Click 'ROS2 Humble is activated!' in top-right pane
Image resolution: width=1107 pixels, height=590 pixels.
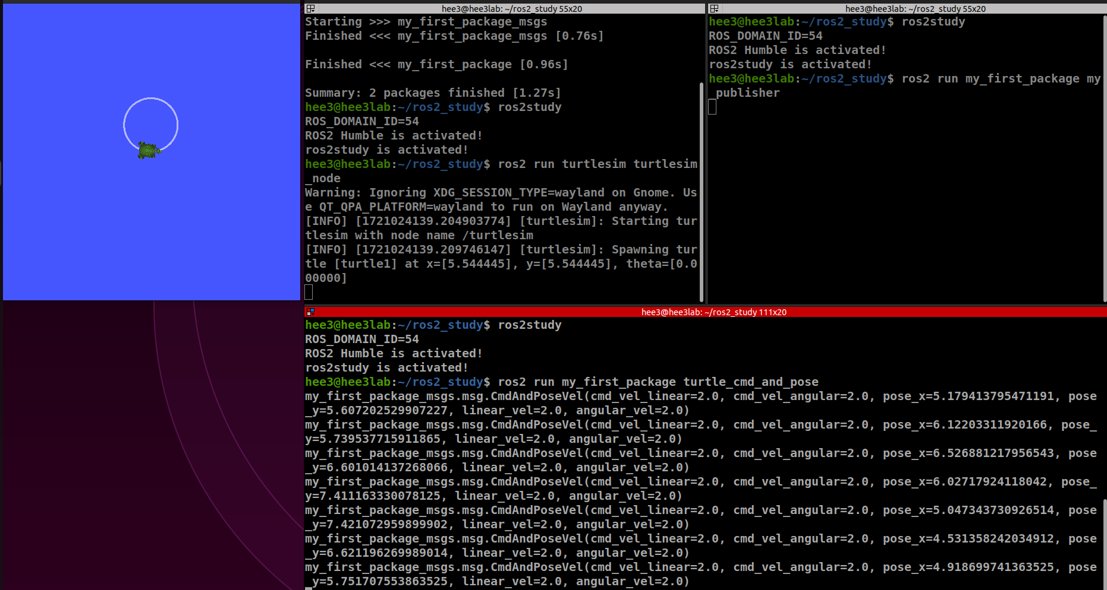tap(797, 50)
